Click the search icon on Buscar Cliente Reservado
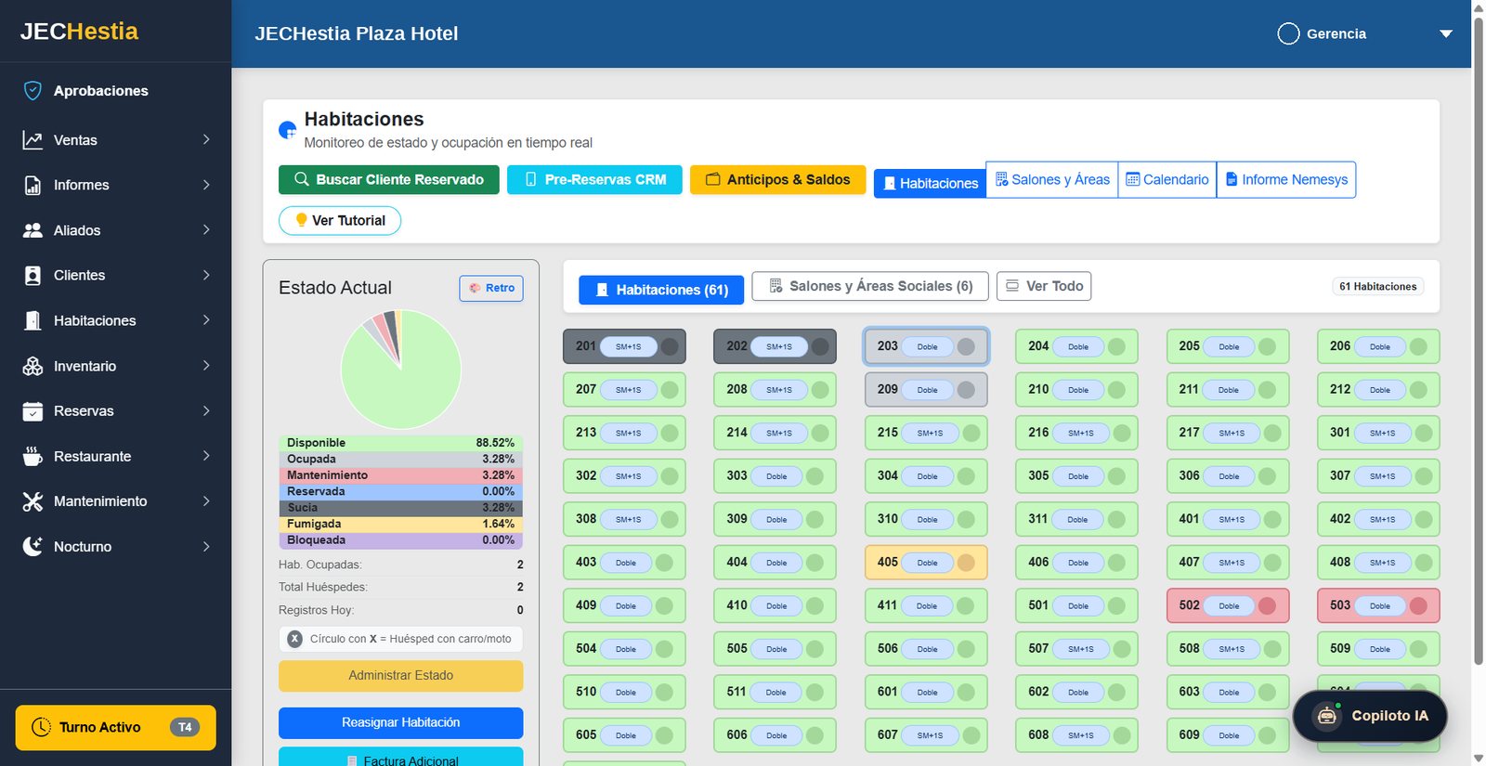Screen dimensions: 1486x766 (302, 179)
